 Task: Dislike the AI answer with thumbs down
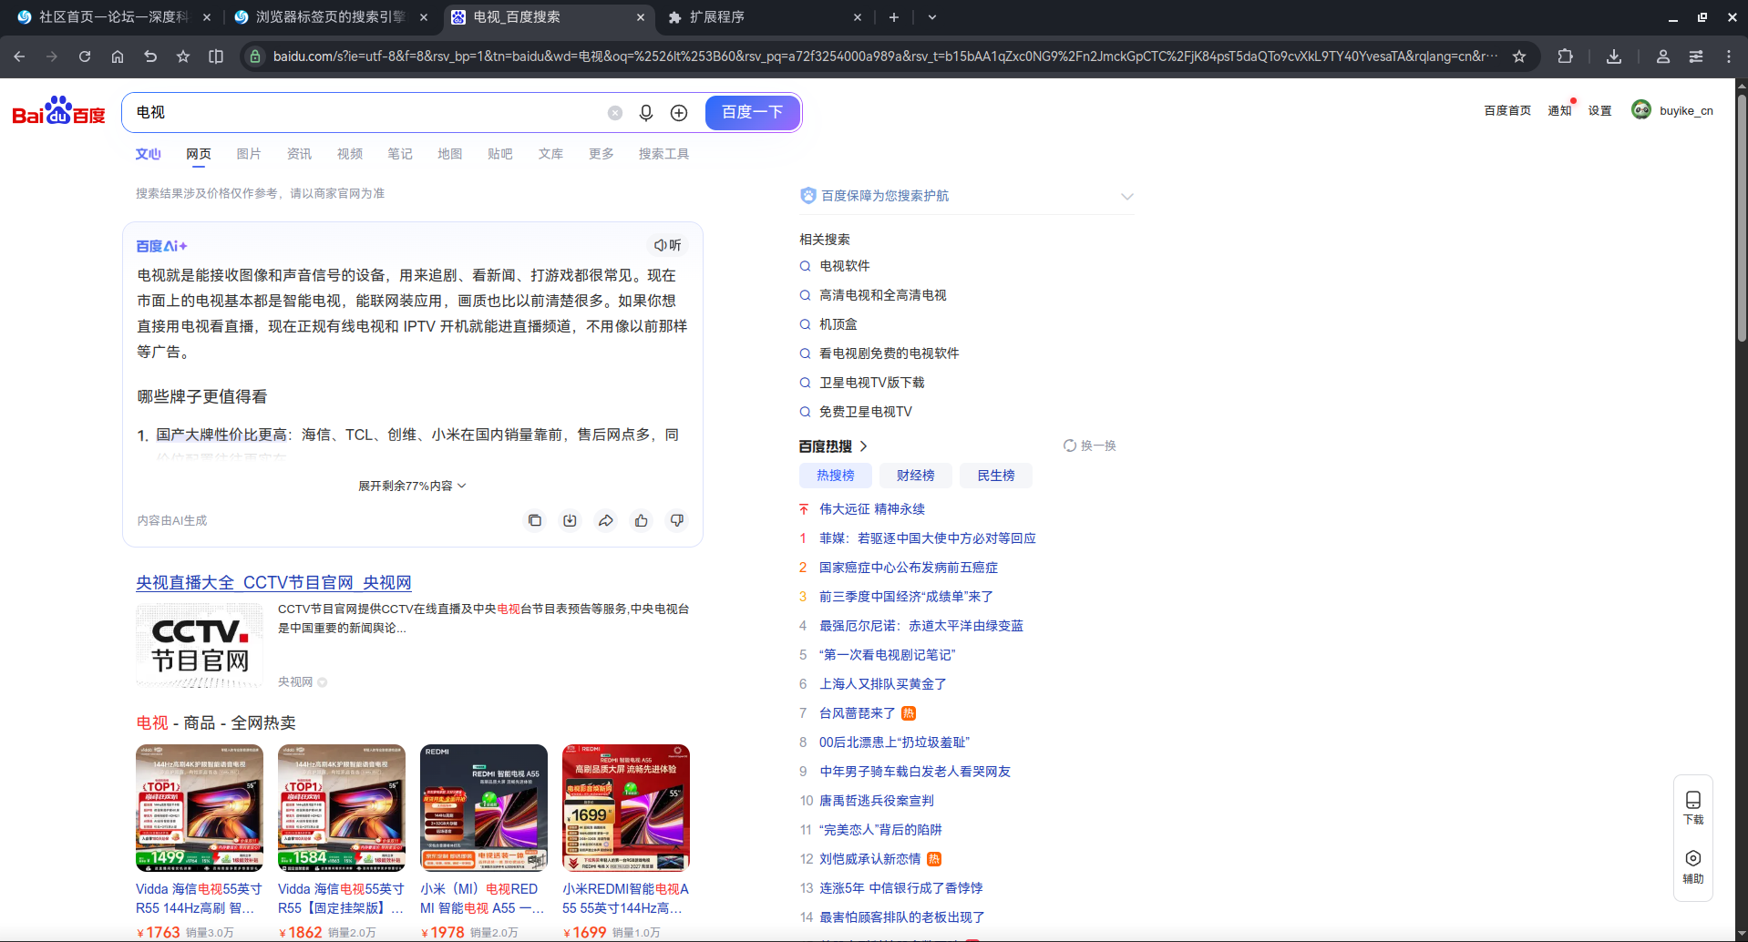[677, 520]
